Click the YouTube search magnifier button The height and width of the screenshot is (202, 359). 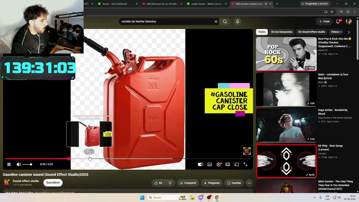point(225,21)
